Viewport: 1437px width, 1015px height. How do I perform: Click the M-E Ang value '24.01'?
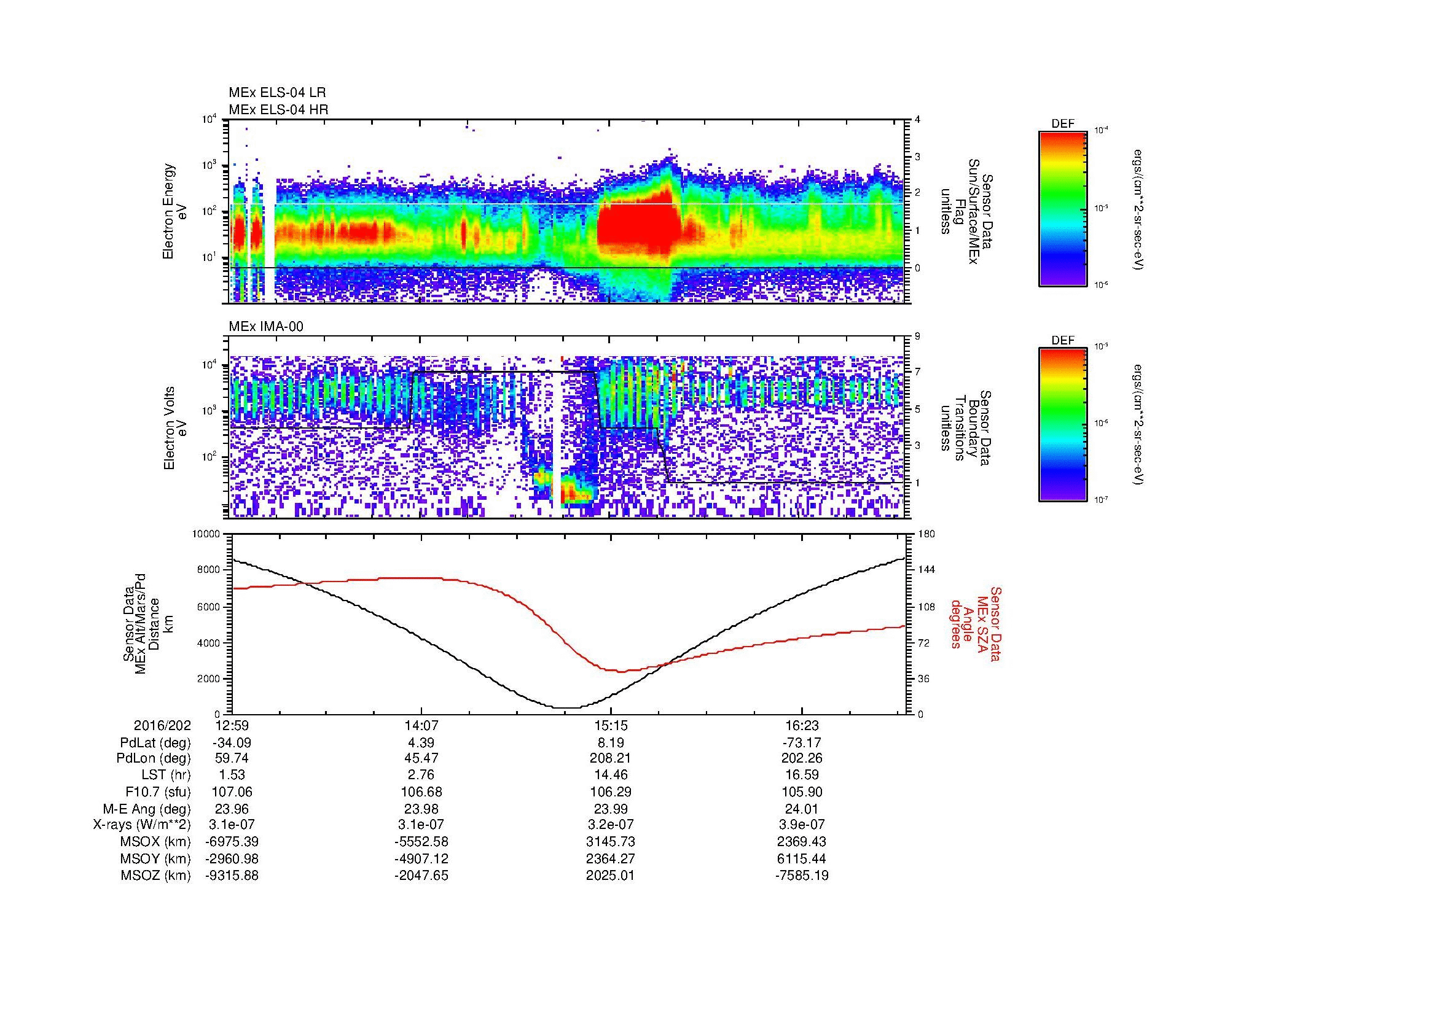[x=801, y=809]
